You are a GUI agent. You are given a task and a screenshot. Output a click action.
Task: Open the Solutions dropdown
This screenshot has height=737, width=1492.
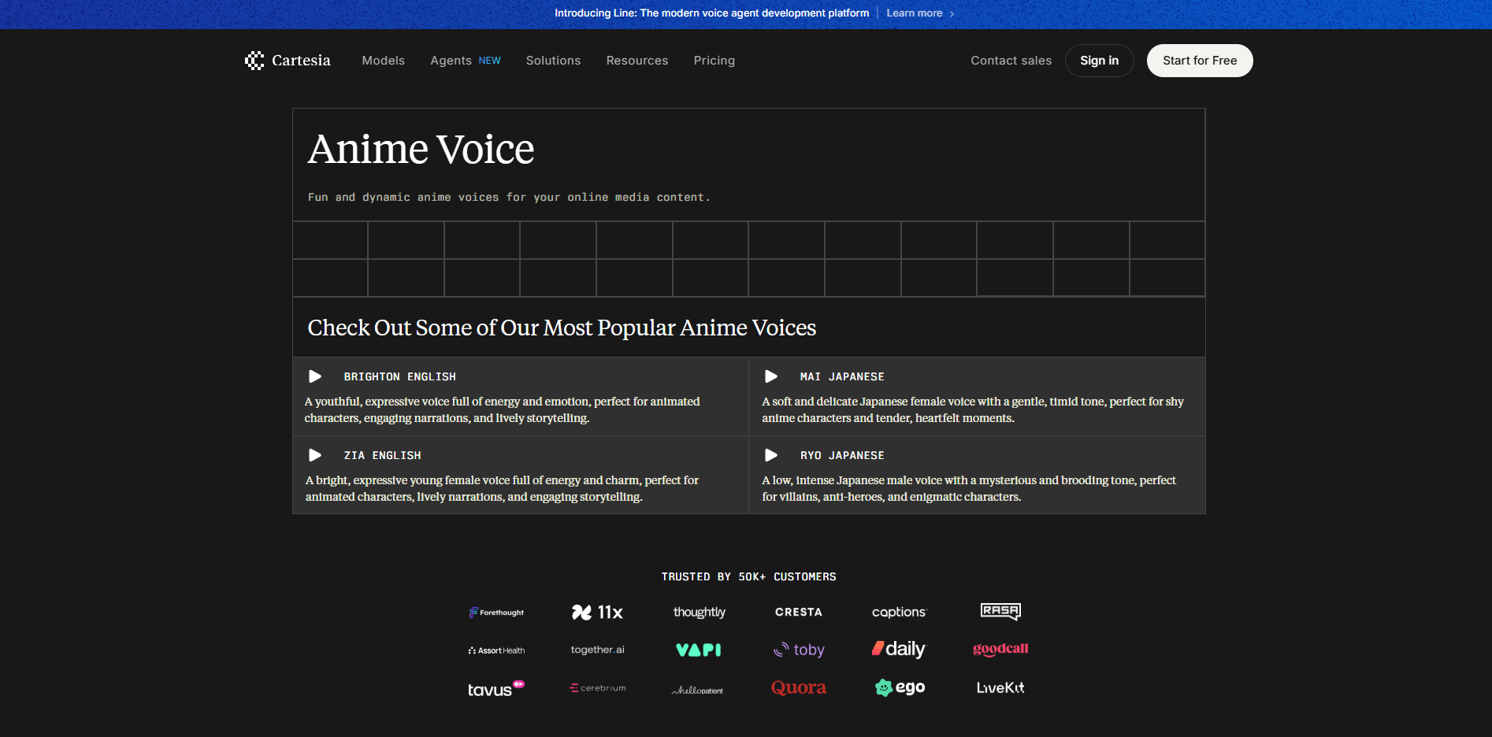pos(553,60)
